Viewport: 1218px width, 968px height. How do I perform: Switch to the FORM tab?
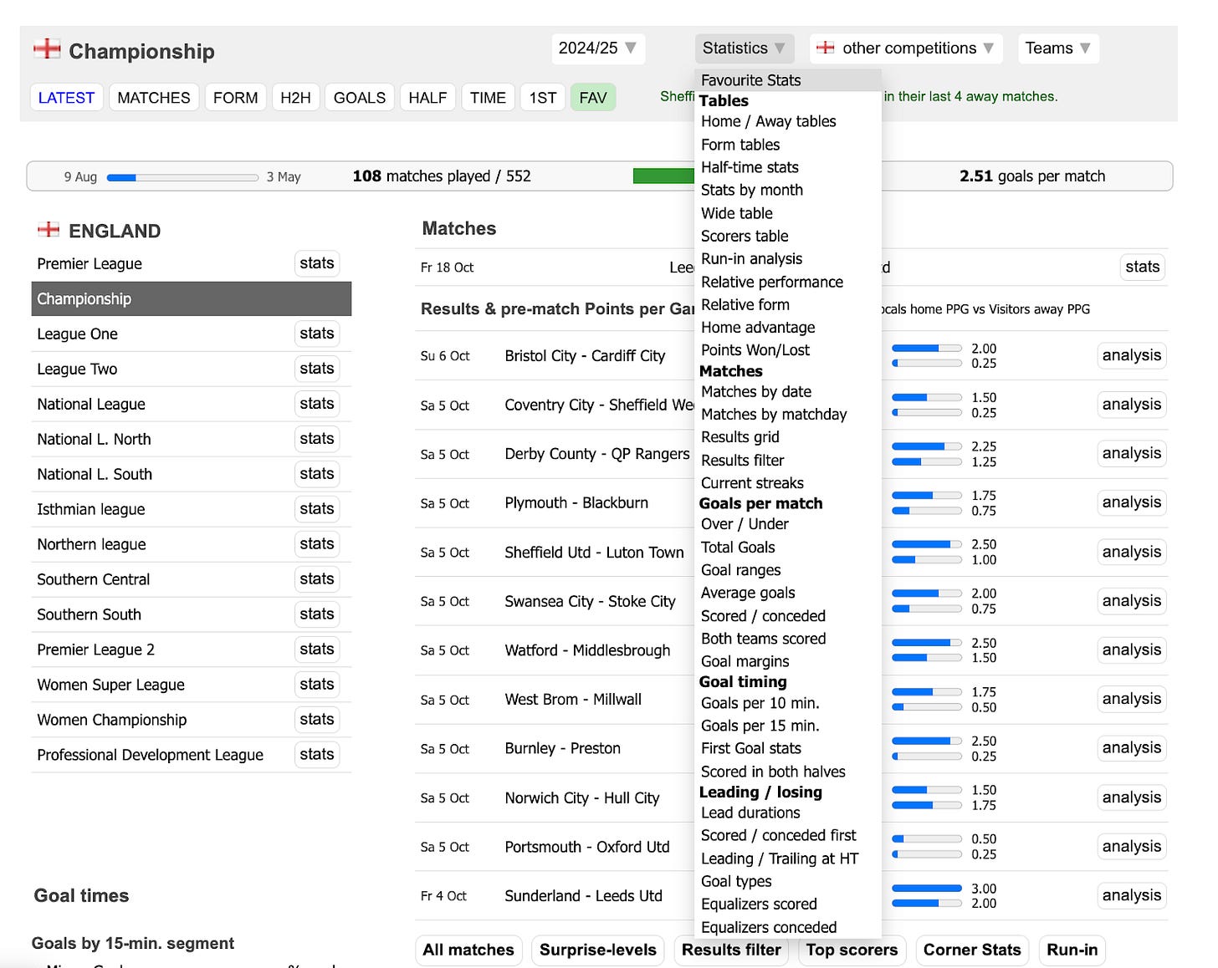(x=235, y=98)
